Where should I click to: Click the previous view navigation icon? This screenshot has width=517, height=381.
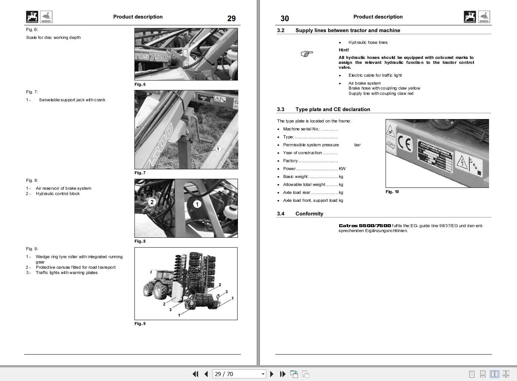(x=294, y=374)
